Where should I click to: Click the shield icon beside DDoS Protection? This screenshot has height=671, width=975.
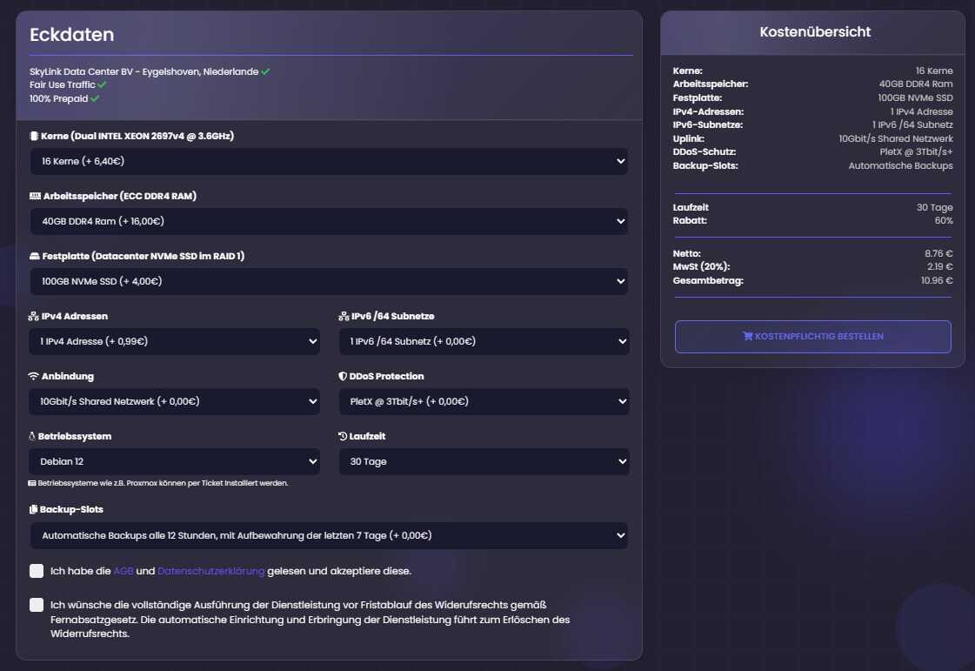[x=343, y=377]
